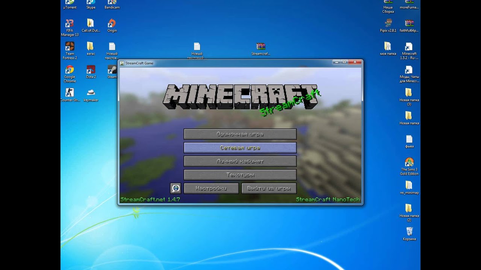Close the StreamCraft Game window
This screenshot has width=481, height=270.
coord(354,62)
